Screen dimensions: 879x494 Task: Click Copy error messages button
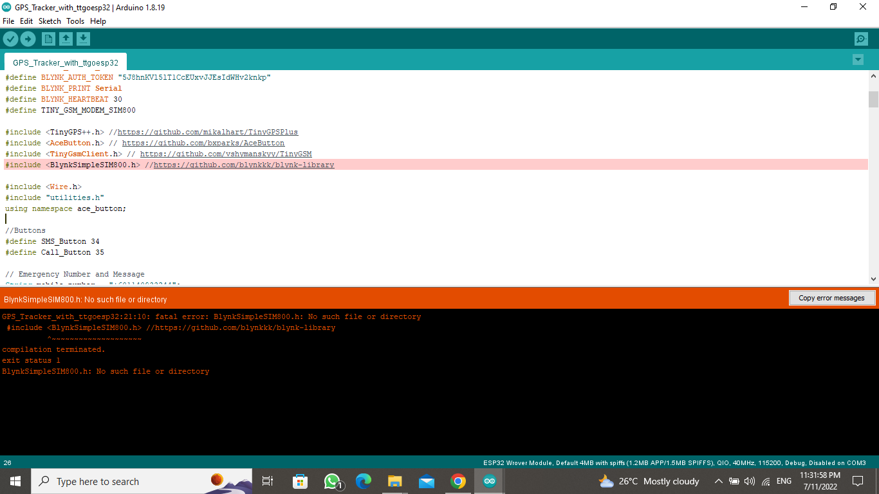point(831,298)
